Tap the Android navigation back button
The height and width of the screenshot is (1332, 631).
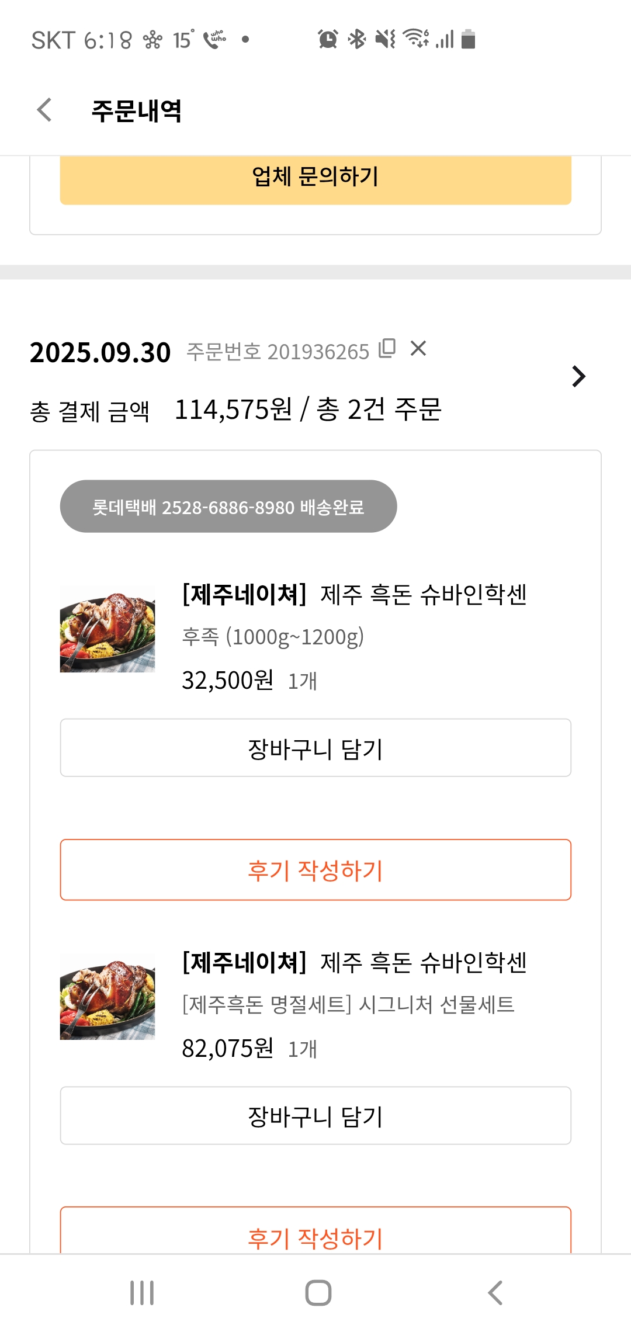tap(495, 1293)
